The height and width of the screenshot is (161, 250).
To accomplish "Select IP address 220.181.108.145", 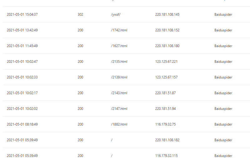I will pyautogui.click(x=167, y=15).
